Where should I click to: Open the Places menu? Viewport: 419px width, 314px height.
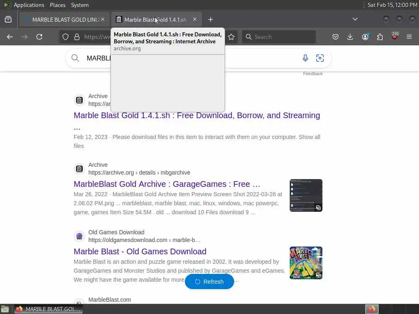pyautogui.click(x=58, y=5)
